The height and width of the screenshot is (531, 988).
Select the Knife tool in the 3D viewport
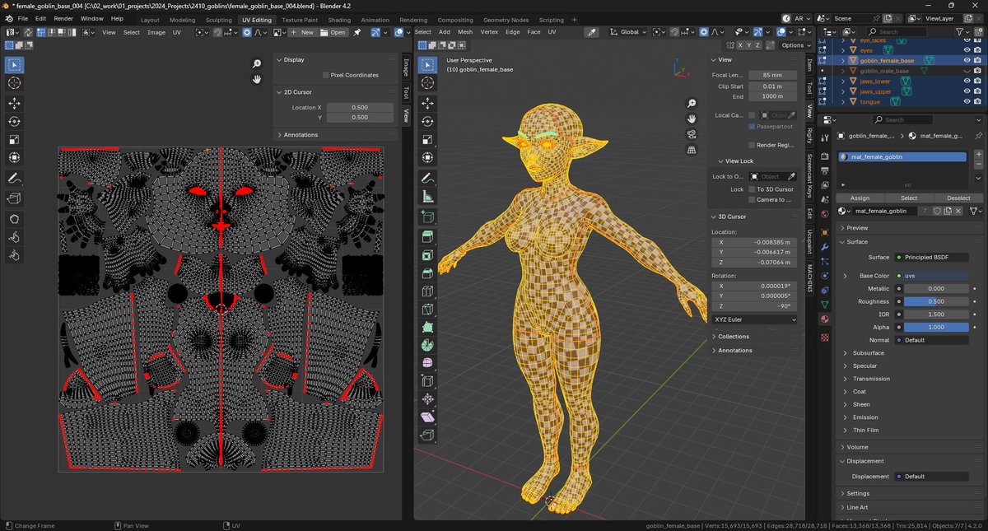pyautogui.click(x=427, y=310)
